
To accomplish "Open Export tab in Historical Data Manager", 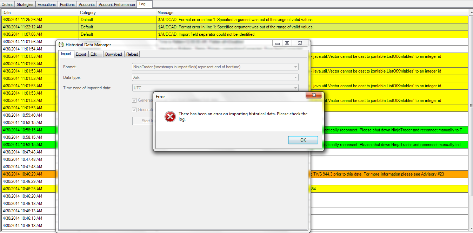I will (x=81, y=54).
